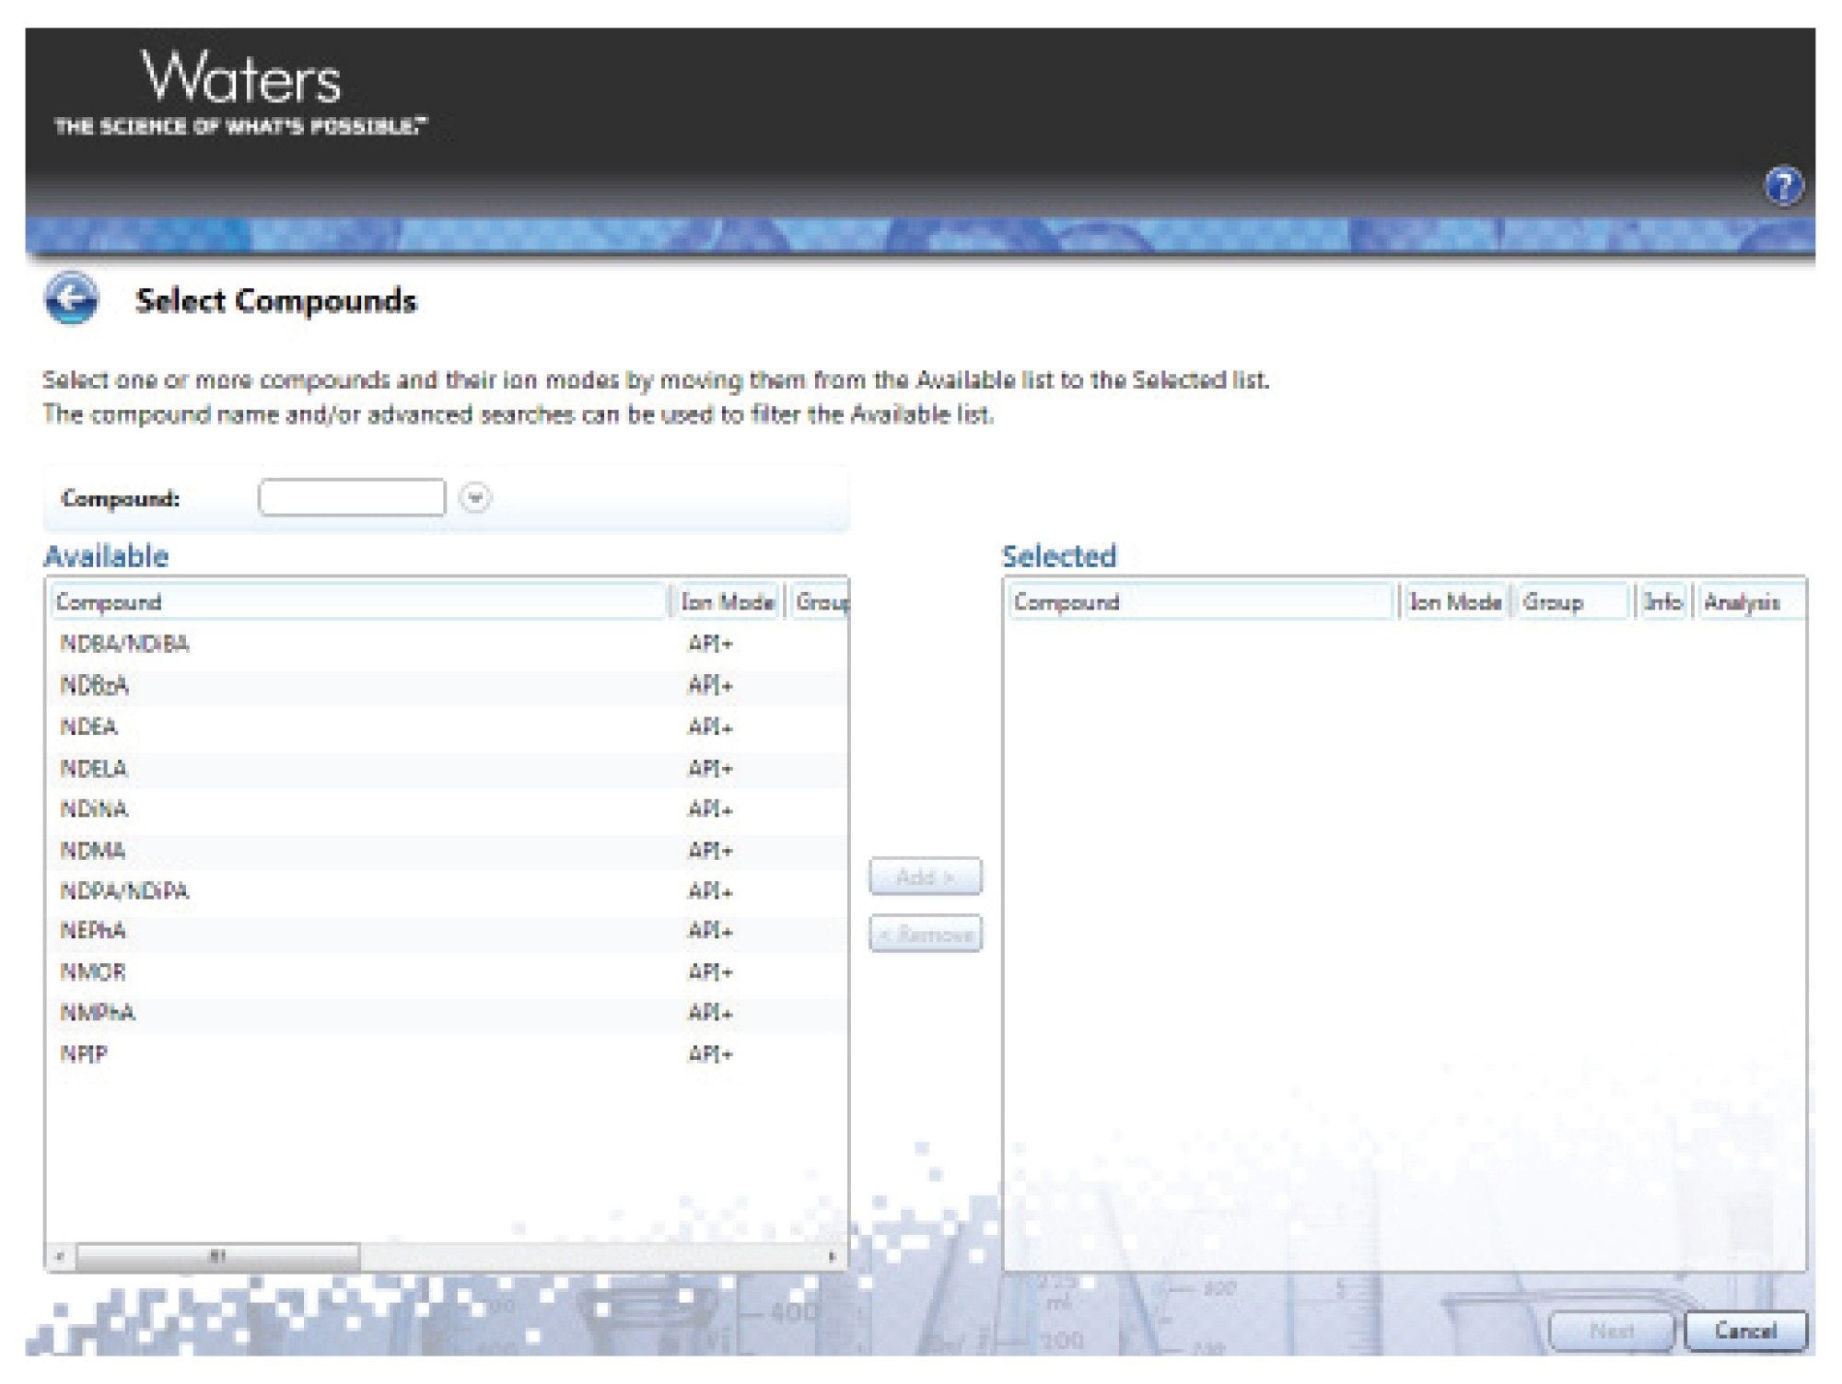Image resolution: width=1842 pixels, height=1384 pixels.
Task: Click horizontal scrollbar left arrow
Action: [61, 1257]
